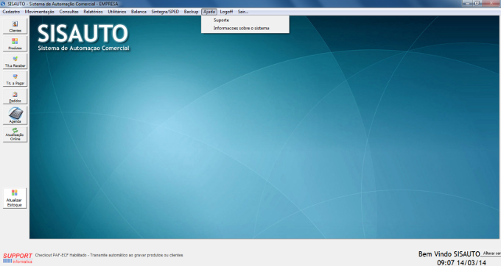Click the Support Informatica logo
This screenshot has width=501, height=266.
coord(18,258)
